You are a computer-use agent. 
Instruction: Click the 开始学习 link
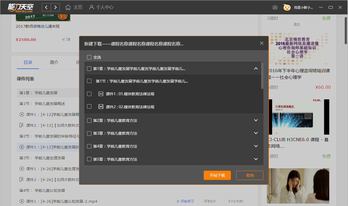[x=186, y=201]
